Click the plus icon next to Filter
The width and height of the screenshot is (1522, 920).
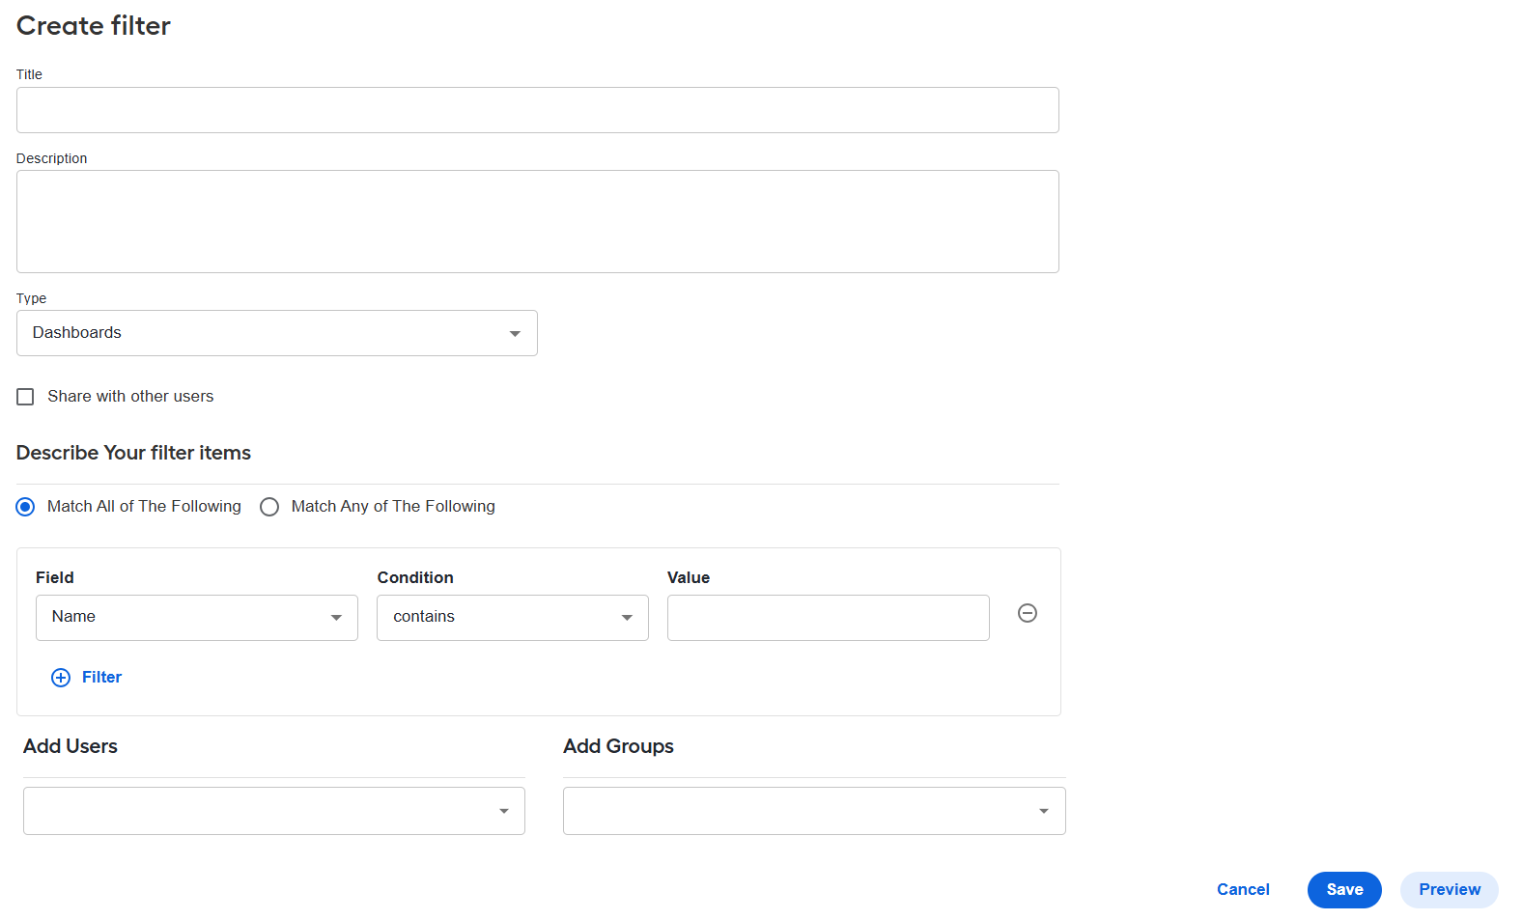pos(61,678)
